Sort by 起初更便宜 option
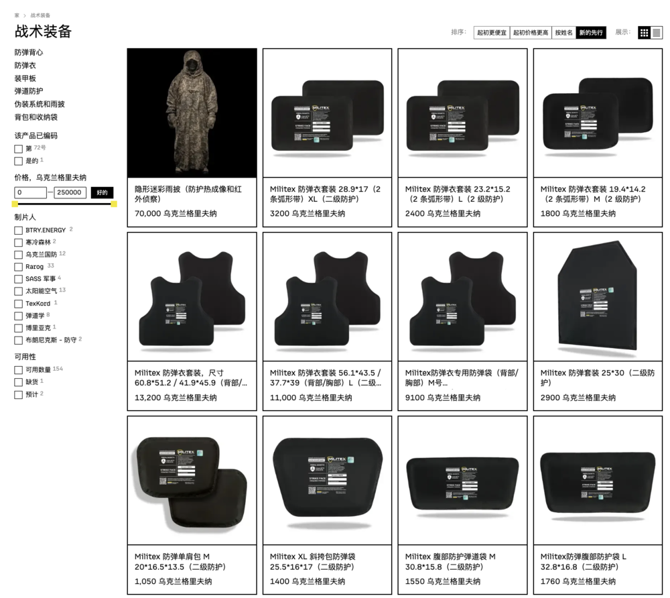 pos(491,32)
